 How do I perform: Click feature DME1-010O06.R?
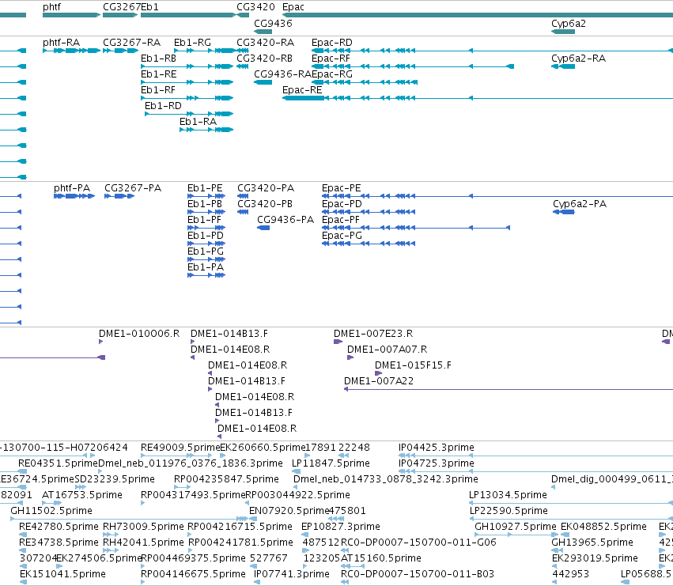[101, 342]
